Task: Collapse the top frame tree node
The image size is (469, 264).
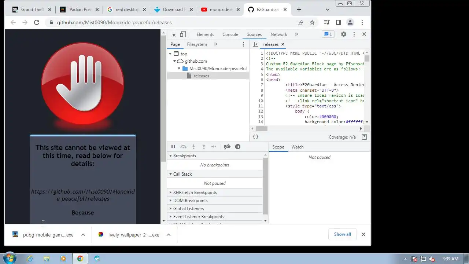Action: click(x=170, y=54)
